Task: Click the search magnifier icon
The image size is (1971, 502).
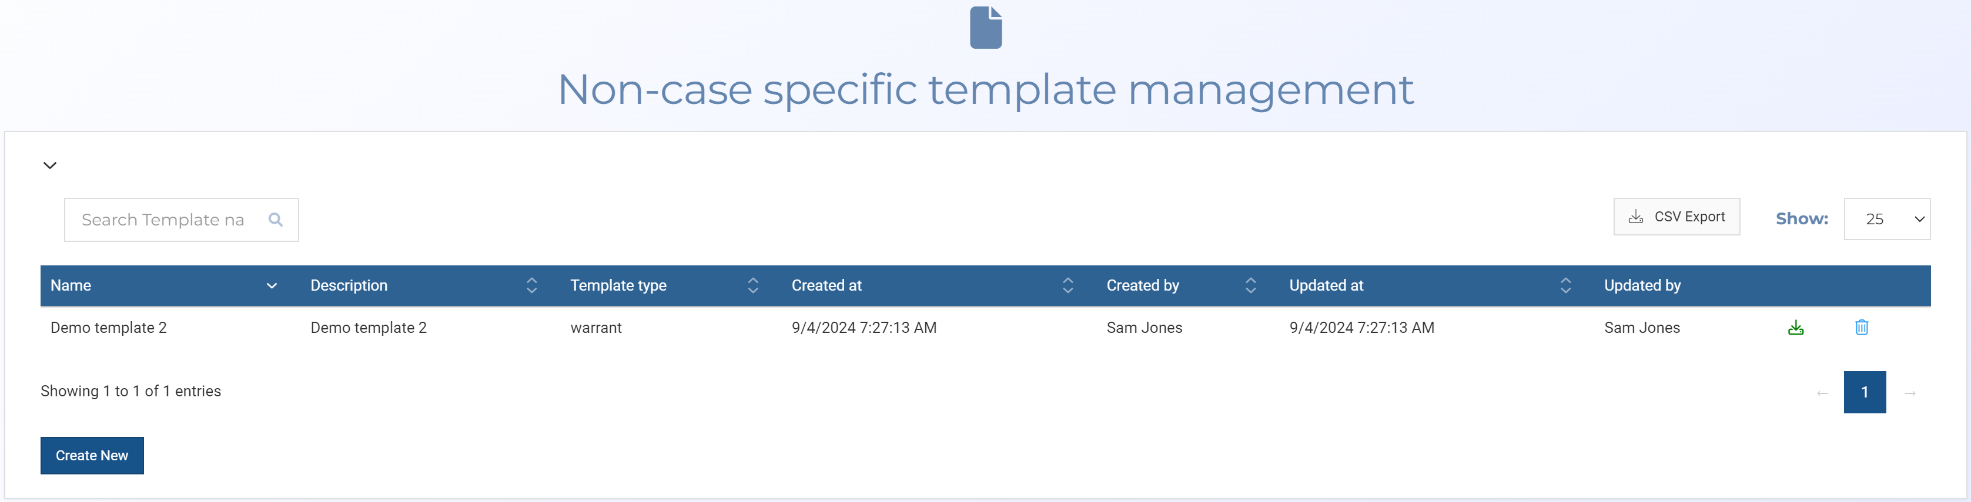Action: pyautogui.click(x=276, y=220)
